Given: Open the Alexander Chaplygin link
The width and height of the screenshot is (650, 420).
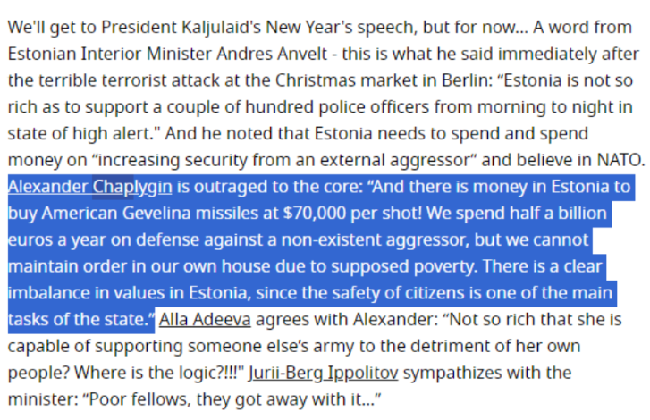Looking at the screenshot, I should tap(90, 187).
